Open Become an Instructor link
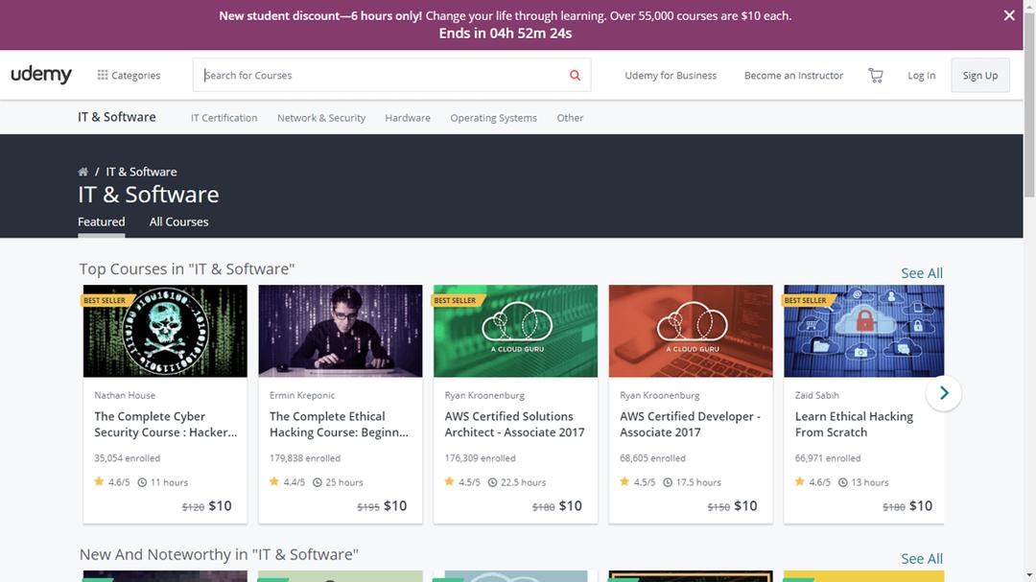Viewport: 1036px width, 582px height. 793,76
